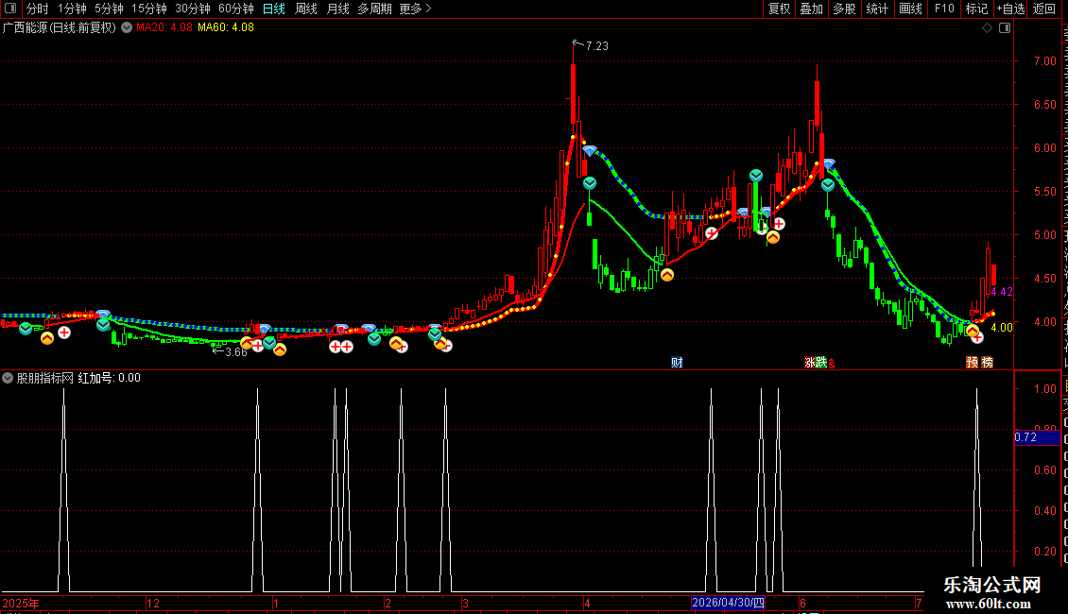Click the 2026/04/30 date marker on the axis
This screenshot has height=614, width=1068.
[728, 603]
